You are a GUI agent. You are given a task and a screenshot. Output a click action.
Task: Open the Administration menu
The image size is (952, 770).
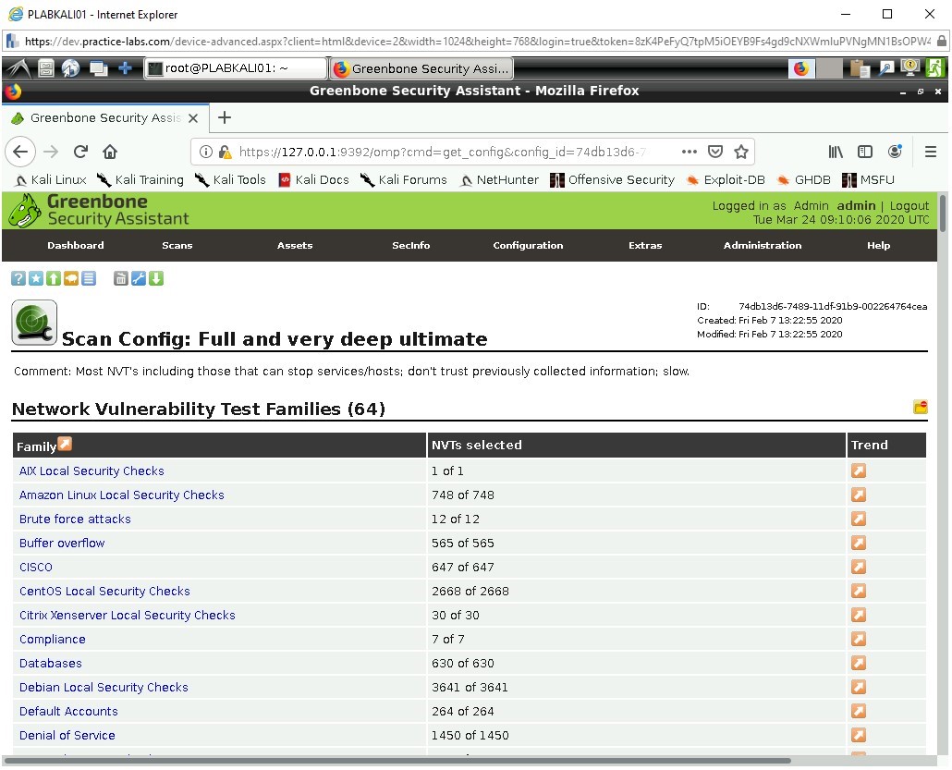point(762,245)
